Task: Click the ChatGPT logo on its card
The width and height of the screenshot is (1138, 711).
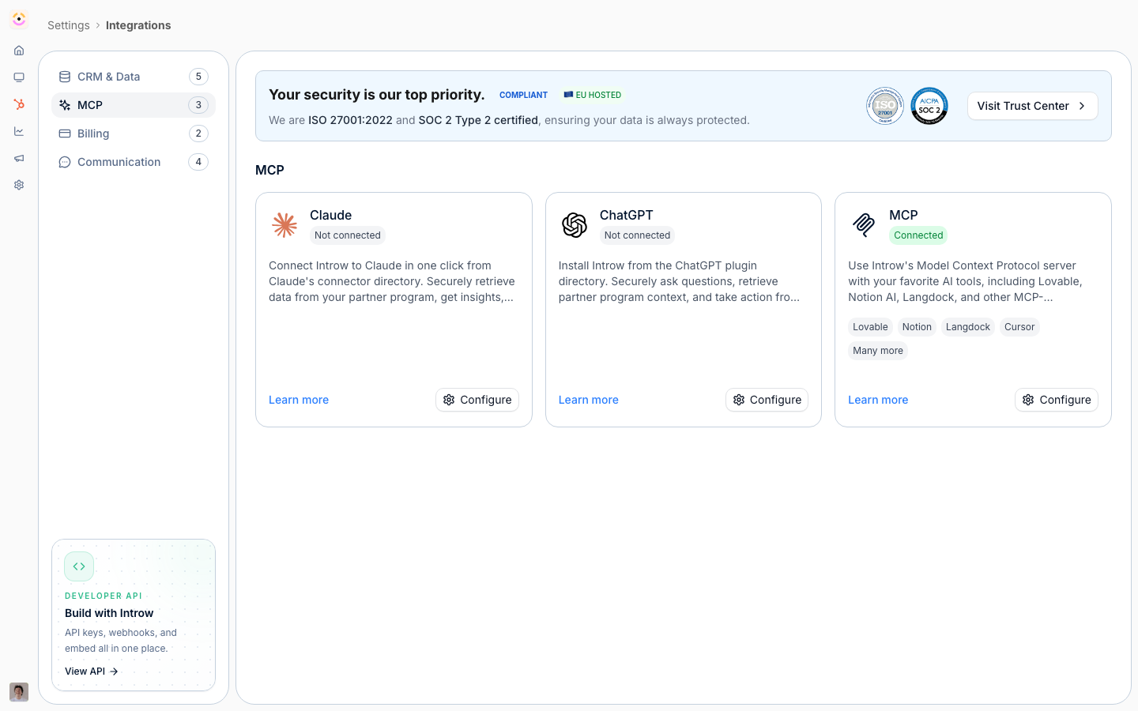Action: [x=575, y=225]
